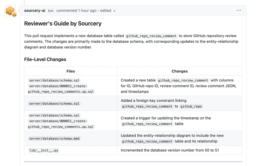
Task: Click 000051_create-github_repo_review_comments.up.sql in first row
Action: point(61,89)
